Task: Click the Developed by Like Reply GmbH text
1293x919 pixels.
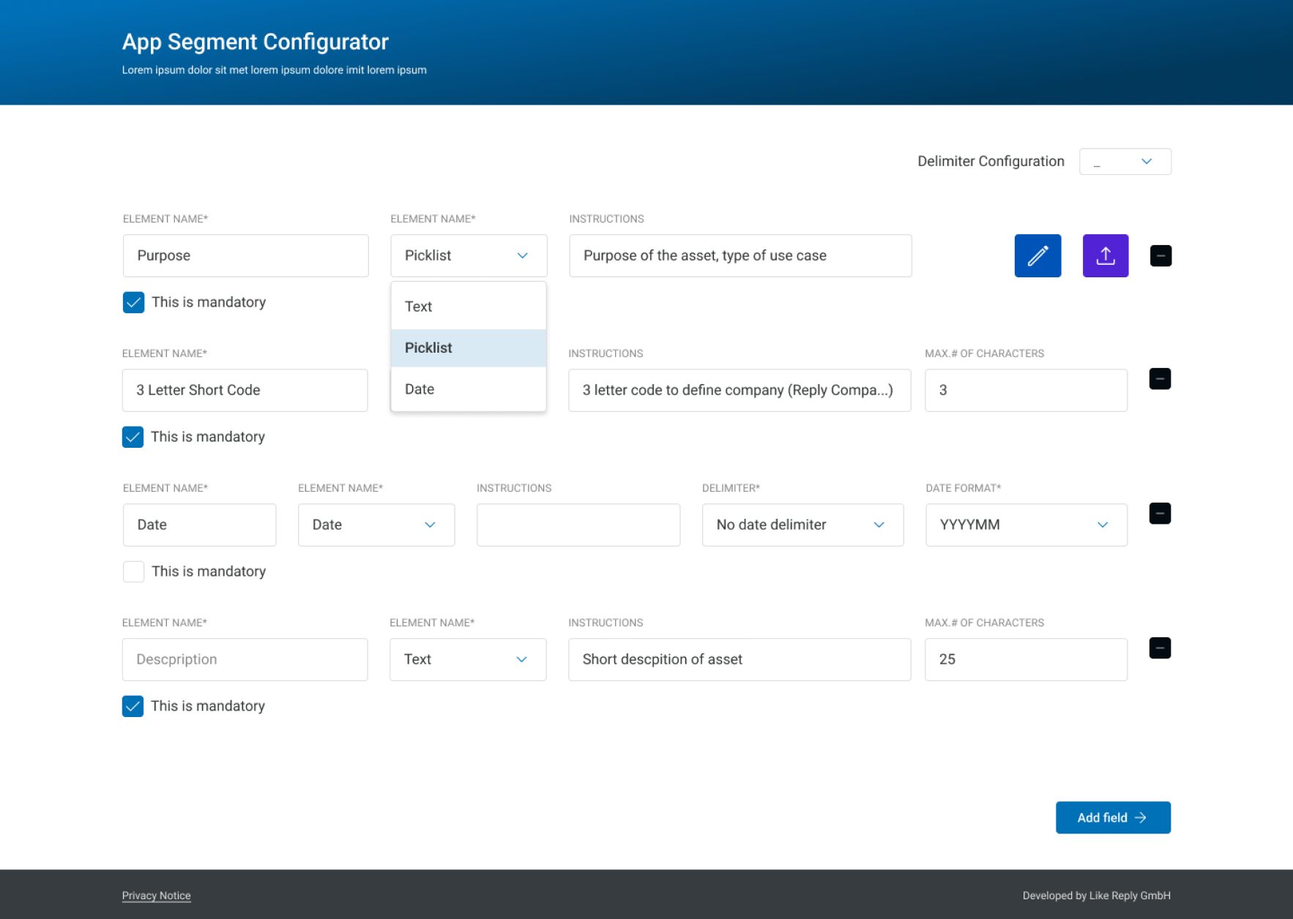Action: pyautogui.click(x=1096, y=896)
